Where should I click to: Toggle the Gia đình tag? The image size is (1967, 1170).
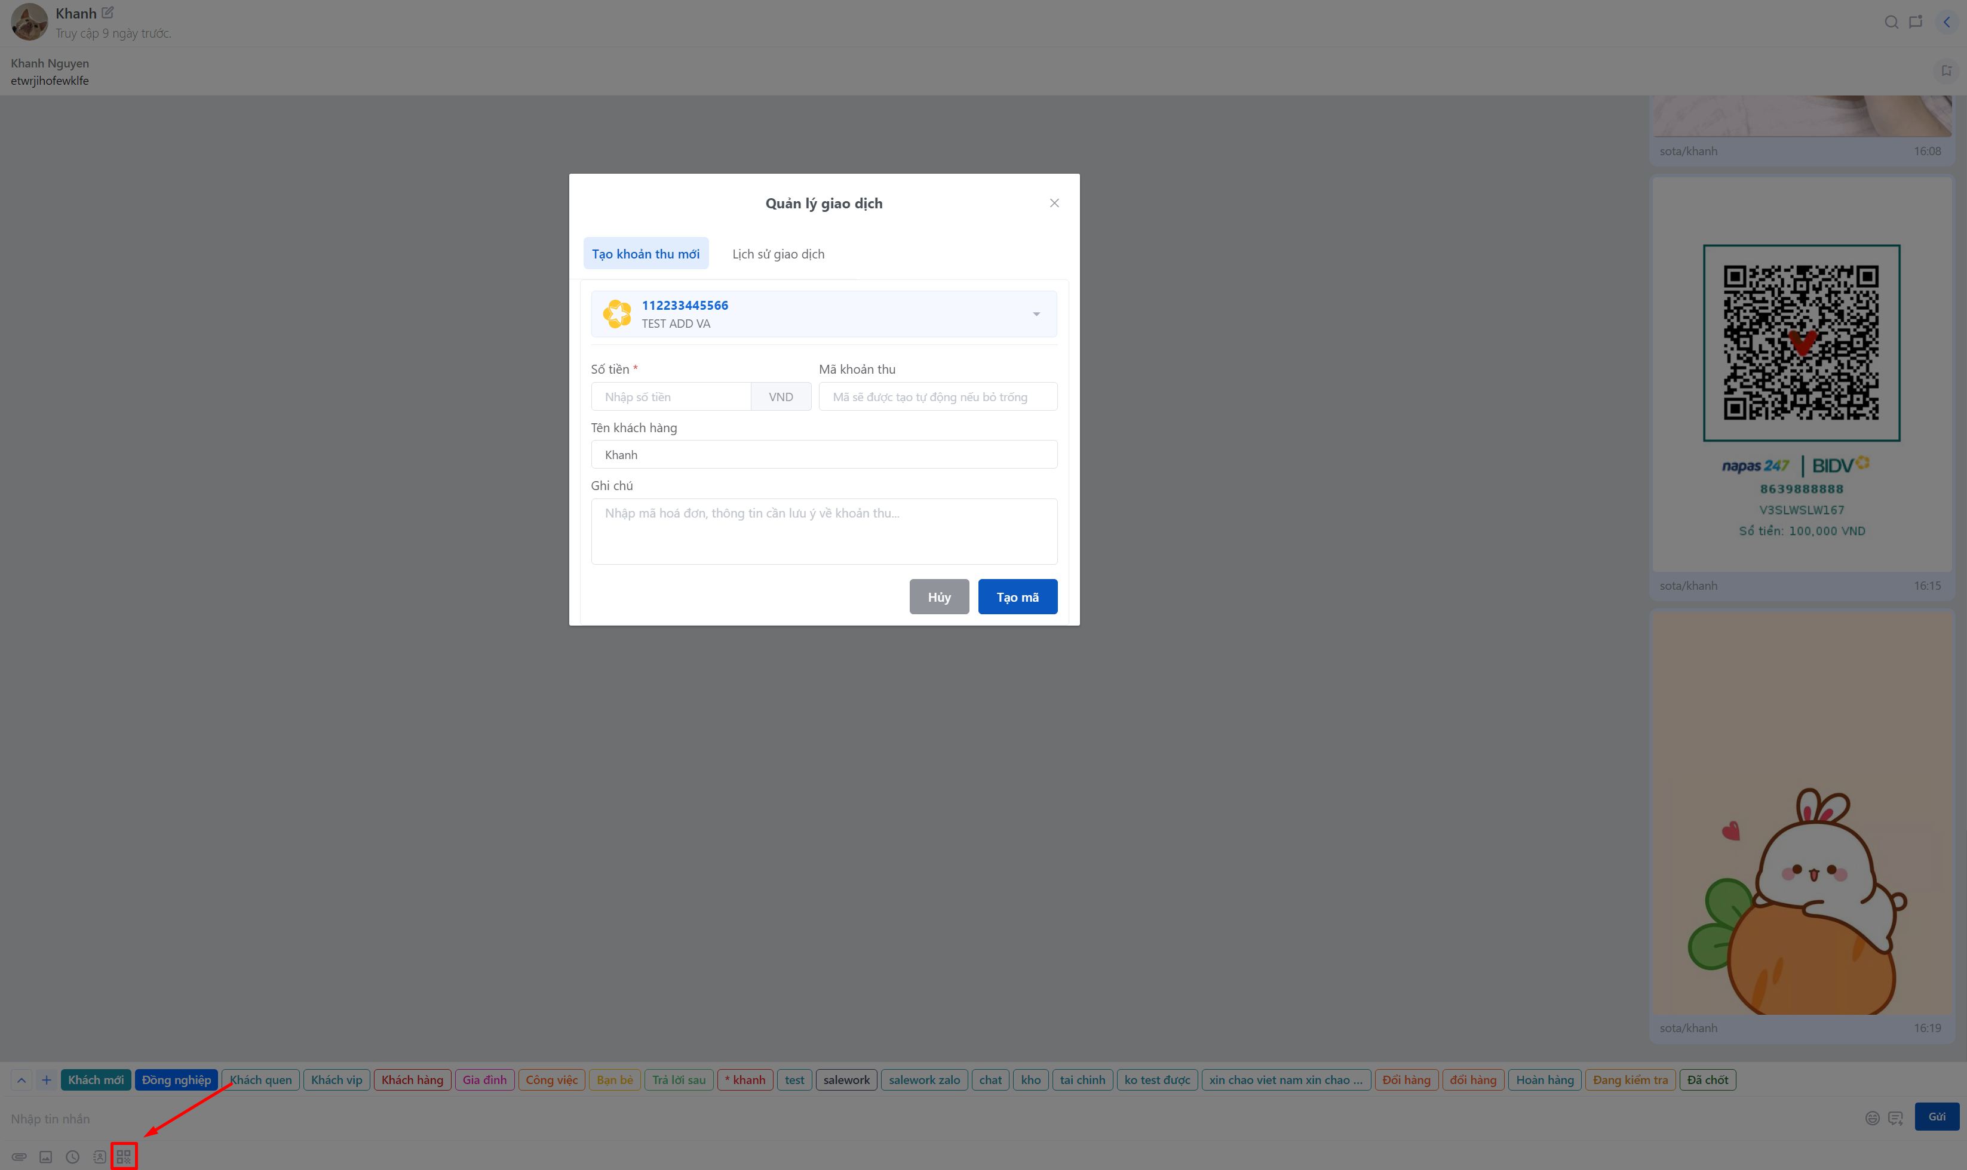(x=485, y=1080)
